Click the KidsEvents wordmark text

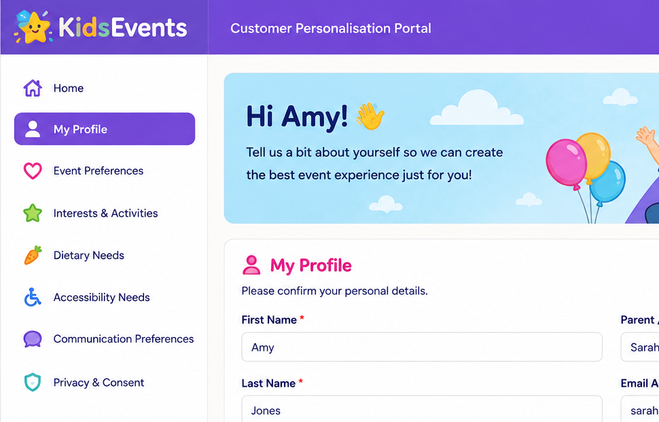pos(123,28)
